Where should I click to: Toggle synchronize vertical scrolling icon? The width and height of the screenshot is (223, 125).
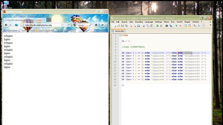tap(185, 26)
